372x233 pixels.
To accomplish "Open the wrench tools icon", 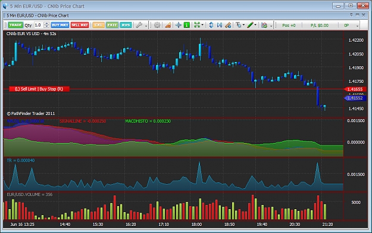I will click(139, 25).
